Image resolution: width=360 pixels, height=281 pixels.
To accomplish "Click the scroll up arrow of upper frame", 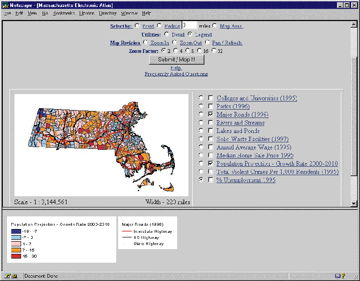I will (354, 25).
